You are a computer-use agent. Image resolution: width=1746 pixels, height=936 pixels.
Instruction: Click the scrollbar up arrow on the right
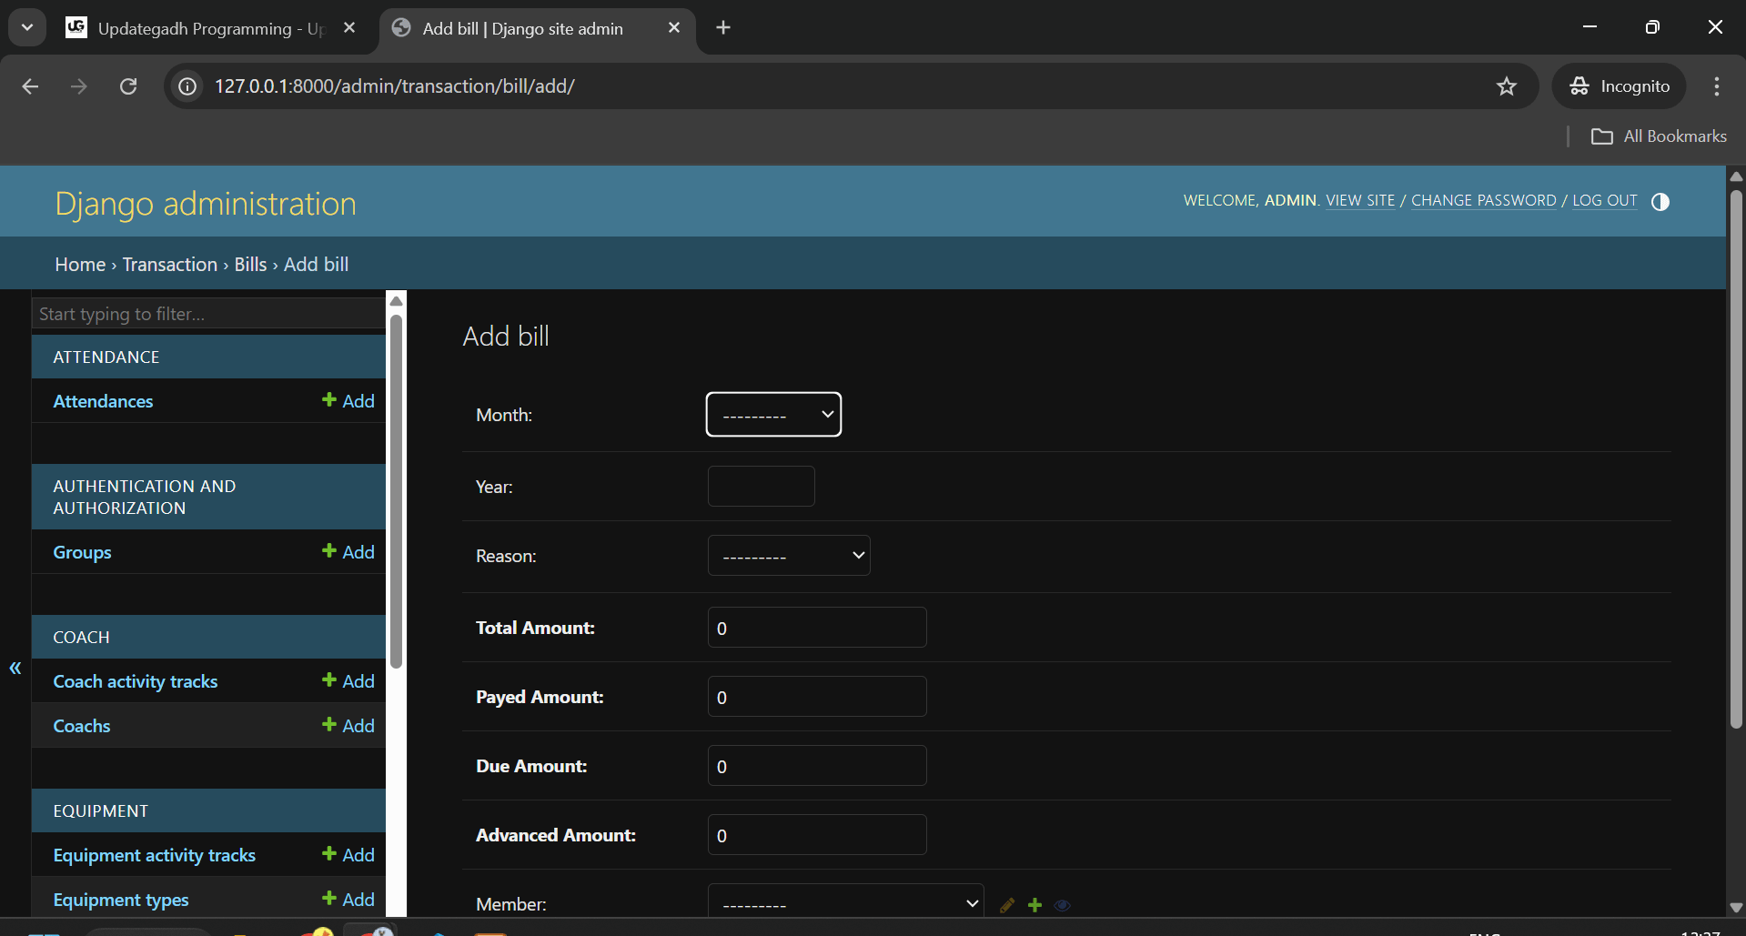tap(1735, 176)
